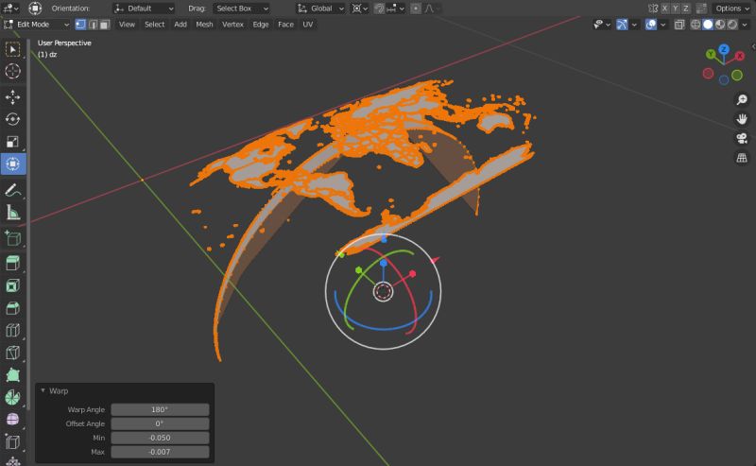756x466 pixels.
Task: Toggle show overlays button
Action: (x=650, y=25)
